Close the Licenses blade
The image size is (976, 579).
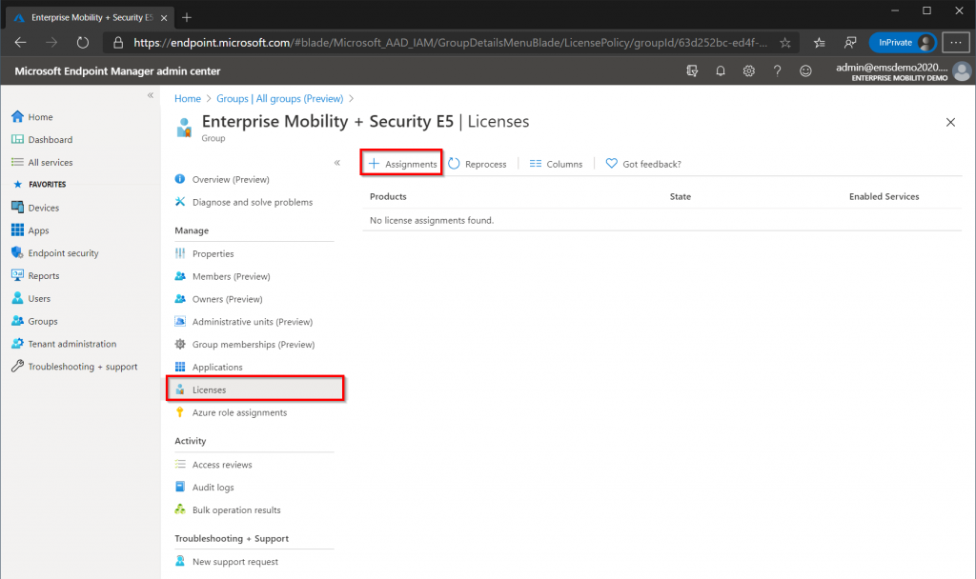[950, 122]
